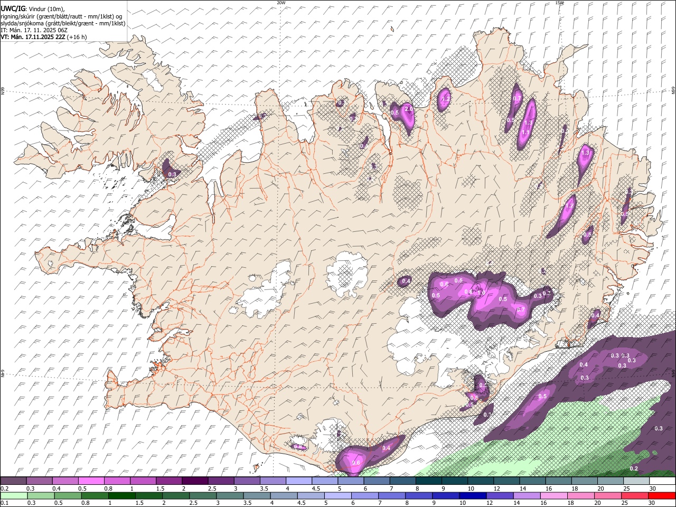Click the 'IT: Mán. 17. 11. 2025 06Z' line
Screen dimensions: 676x507
pyautogui.click(x=34, y=30)
